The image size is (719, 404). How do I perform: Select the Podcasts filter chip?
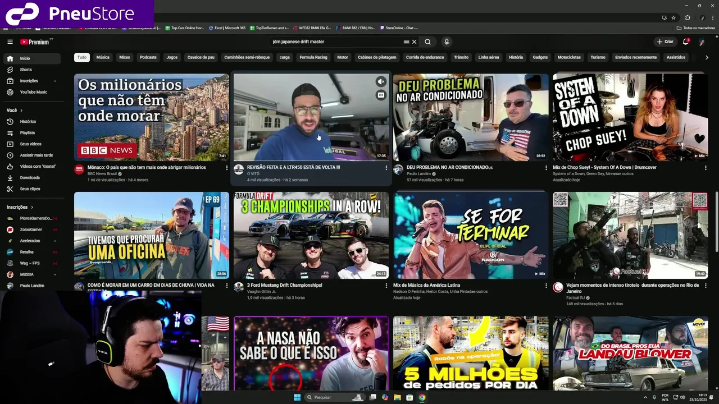coord(148,57)
